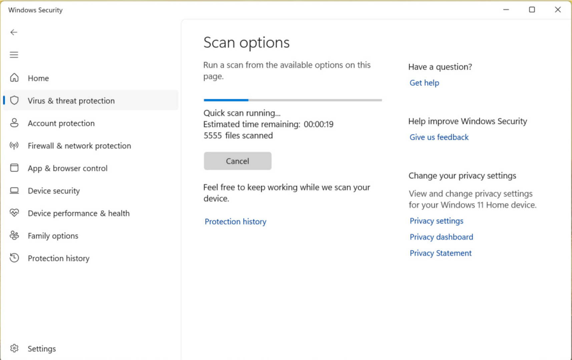Open the Privacy dashboard
Screen dimensions: 572x360
441,237
